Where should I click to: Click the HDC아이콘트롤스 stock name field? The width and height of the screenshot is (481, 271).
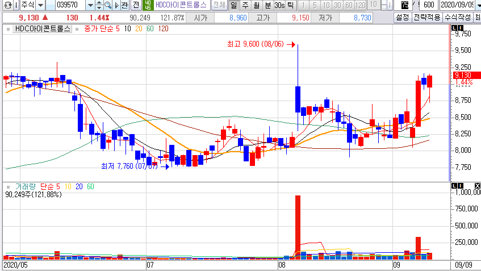pyautogui.click(x=182, y=5)
